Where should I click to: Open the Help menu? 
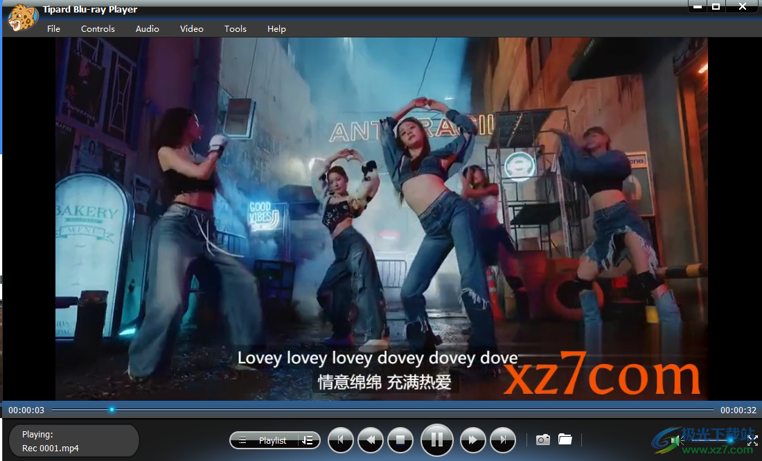[x=276, y=28]
